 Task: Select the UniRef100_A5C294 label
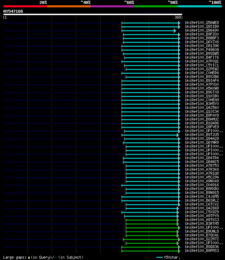202,177
